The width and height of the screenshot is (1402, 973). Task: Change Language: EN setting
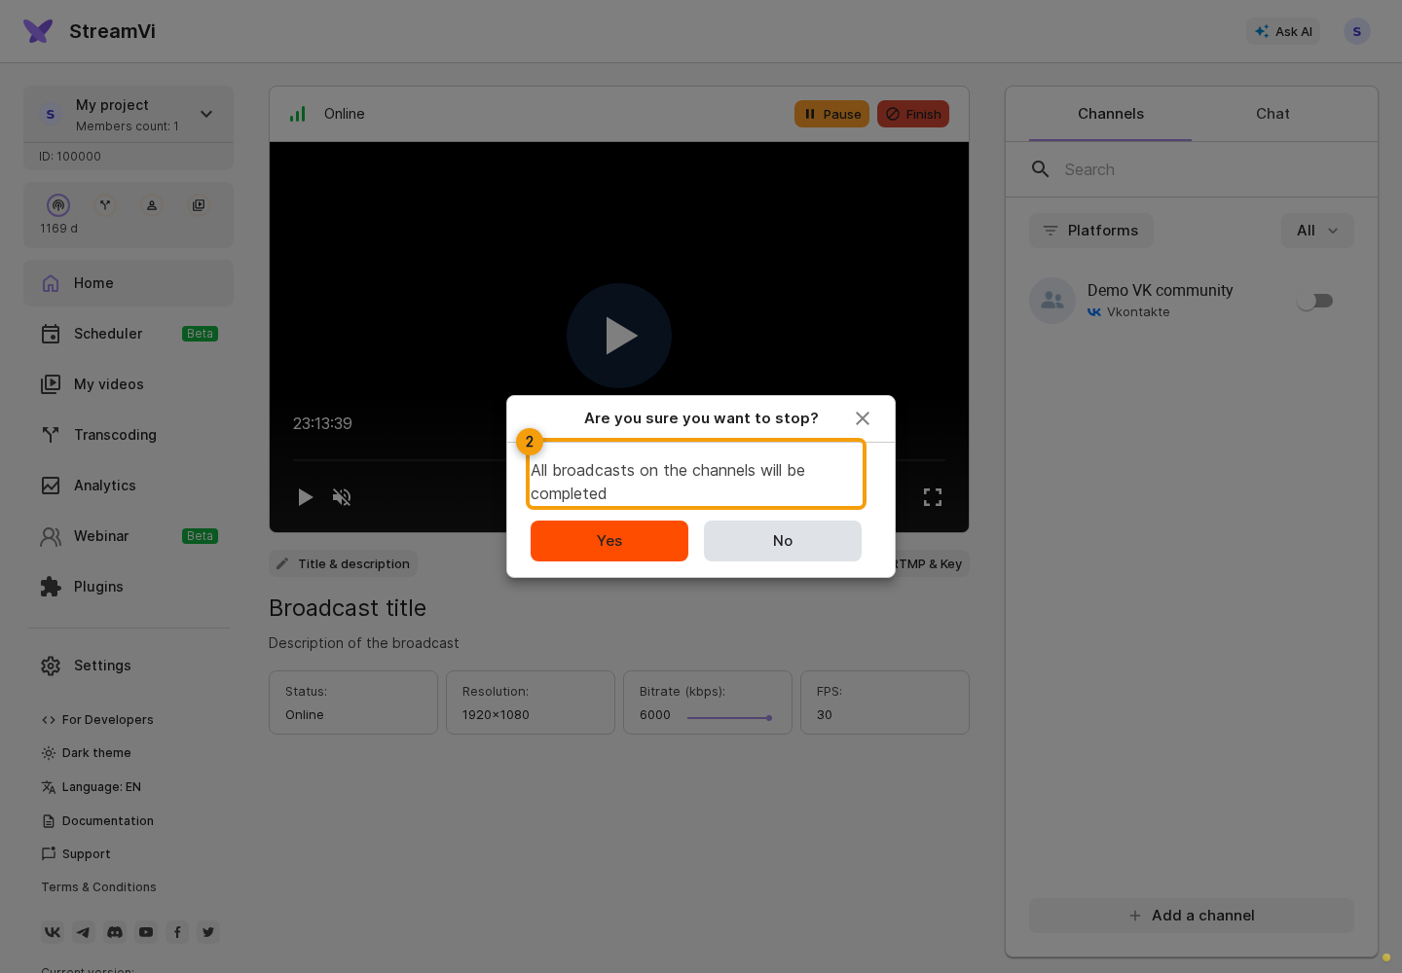[92, 787]
